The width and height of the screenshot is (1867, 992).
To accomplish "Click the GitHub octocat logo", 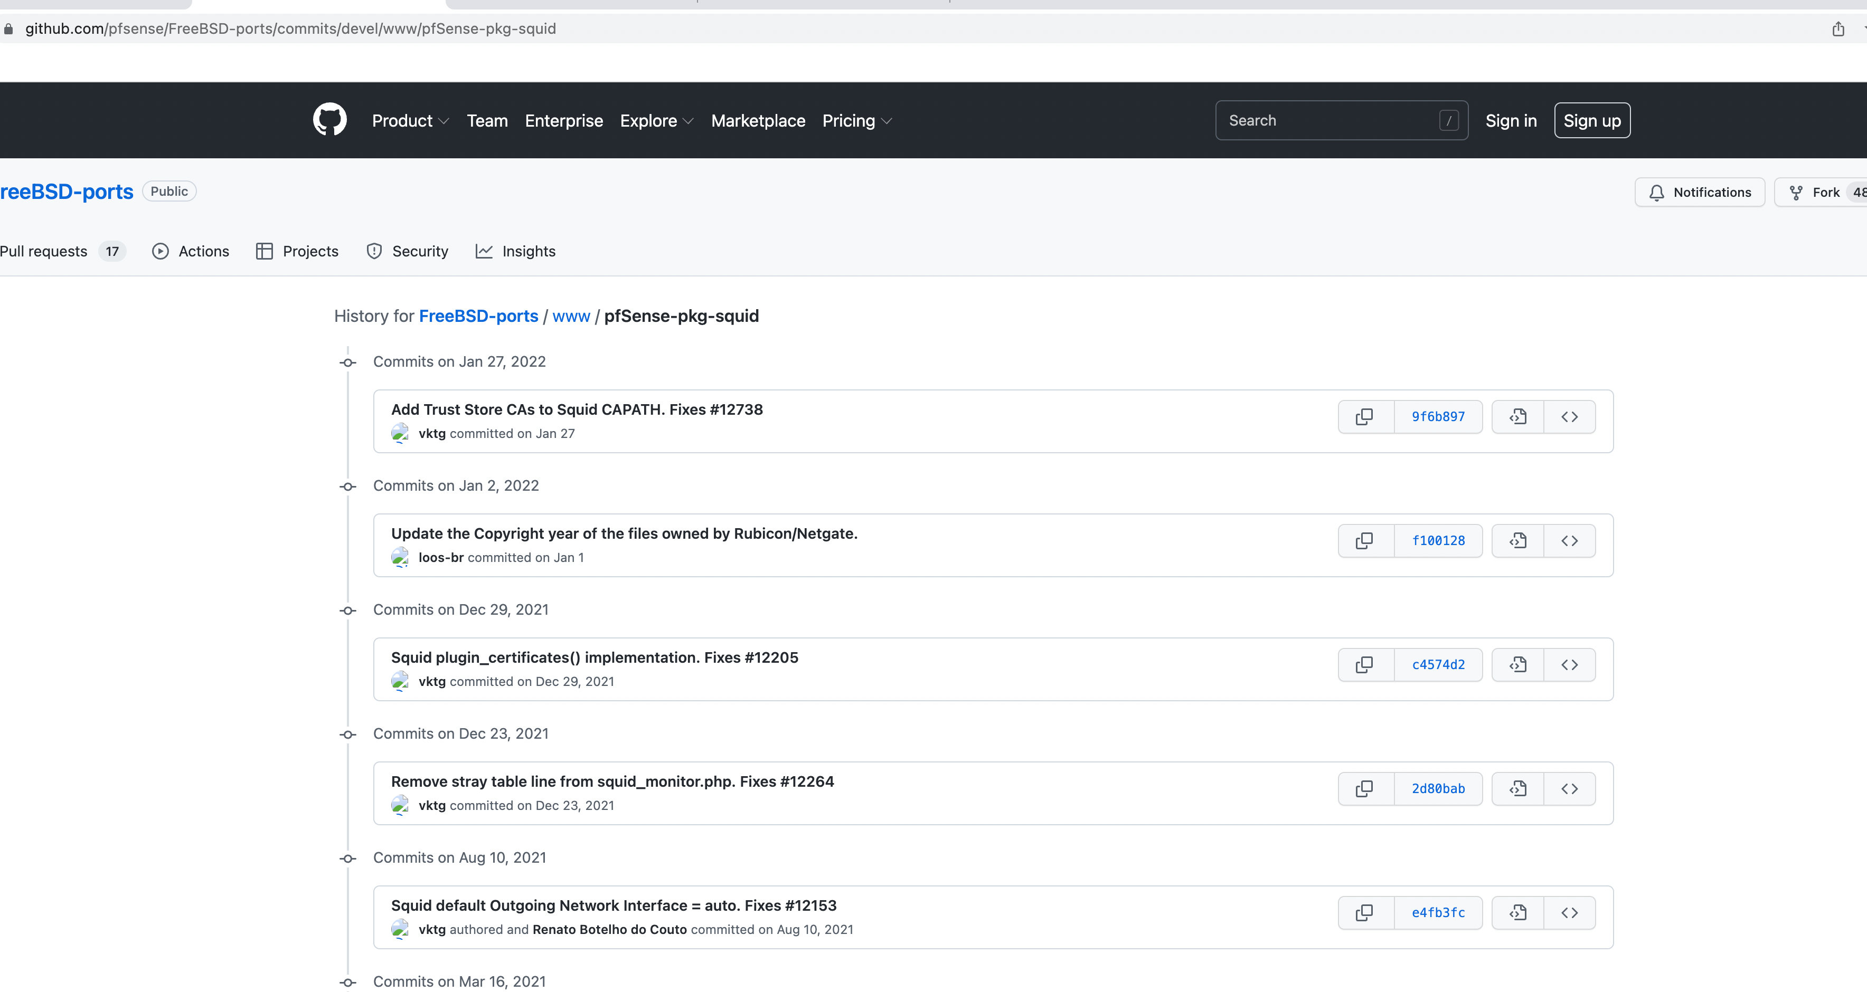I will (x=330, y=119).
